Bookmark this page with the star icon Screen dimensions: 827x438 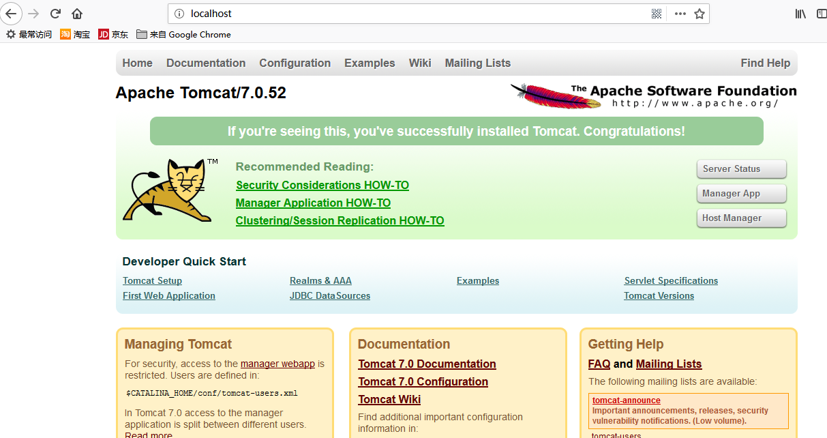[700, 14]
